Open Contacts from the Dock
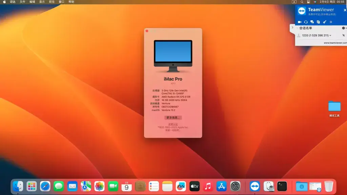The width and height of the screenshot is (347, 195). (x=140, y=186)
